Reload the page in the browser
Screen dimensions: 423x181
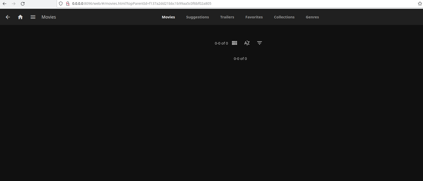tap(23, 4)
